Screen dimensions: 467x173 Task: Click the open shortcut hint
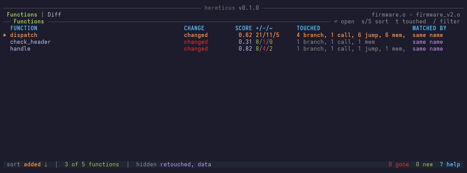click(x=344, y=21)
